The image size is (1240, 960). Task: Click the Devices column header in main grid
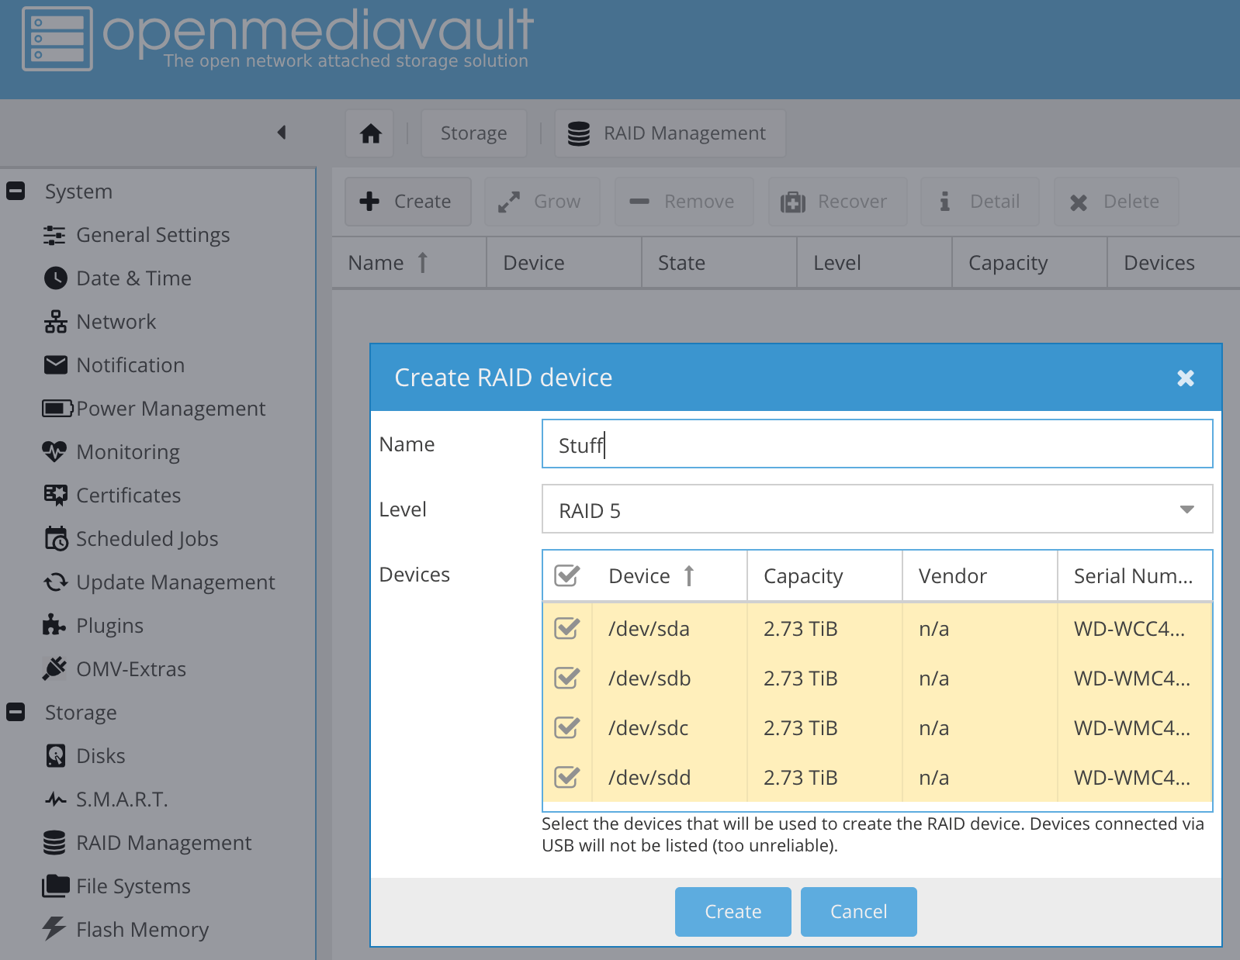tap(1173, 263)
